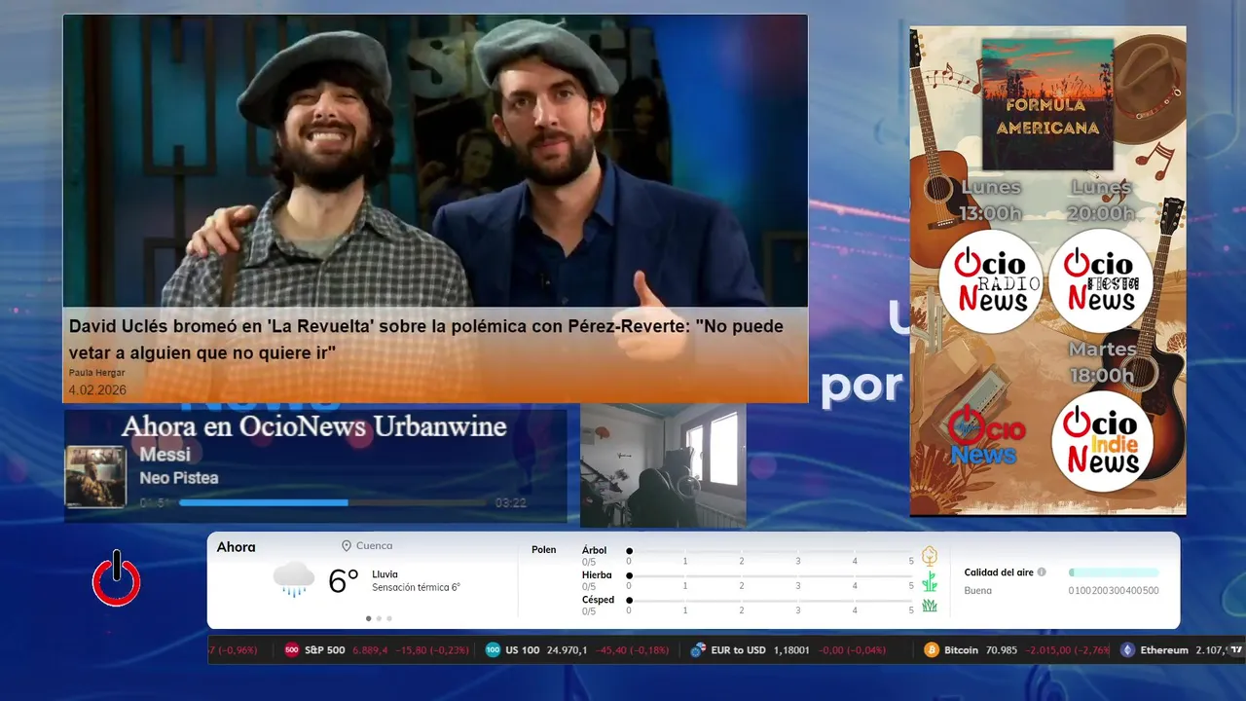Click the Ethereum logo in ticker

click(1127, 649)
